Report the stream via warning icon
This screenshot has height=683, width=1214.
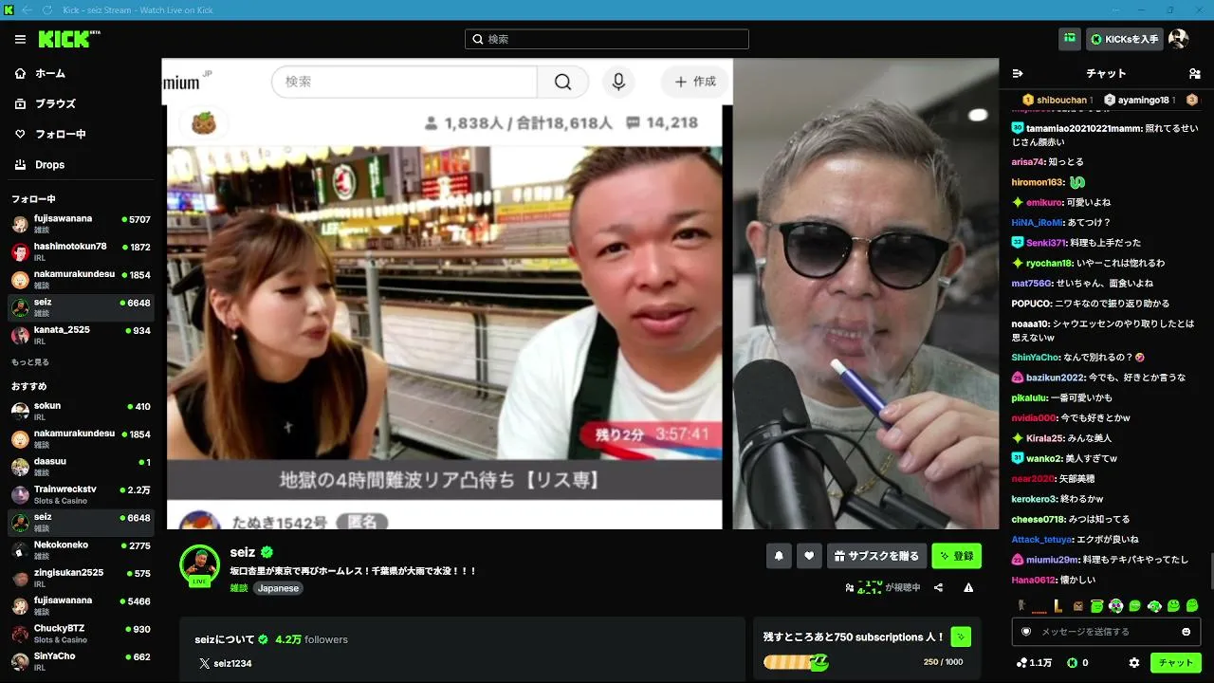968,588
